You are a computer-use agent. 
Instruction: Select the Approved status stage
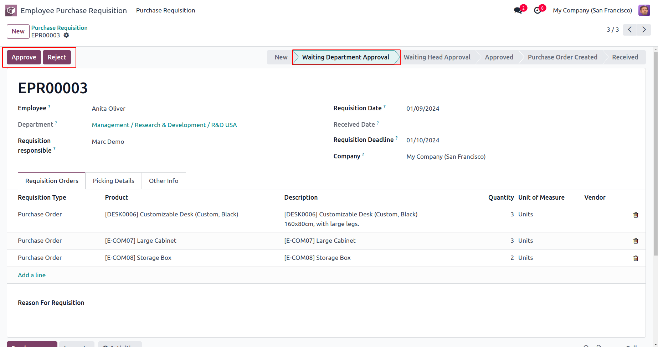pyautogui.click(x=499, y=57)
